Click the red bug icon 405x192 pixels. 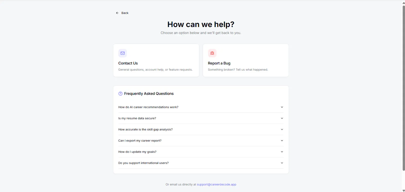[212, 53]
